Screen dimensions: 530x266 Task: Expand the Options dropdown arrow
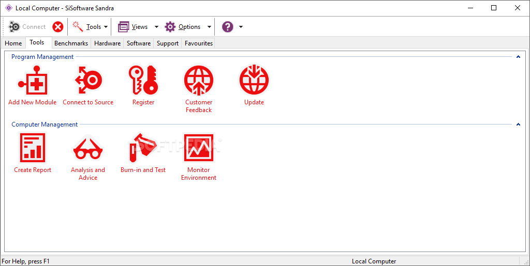(x=209, y=27)
